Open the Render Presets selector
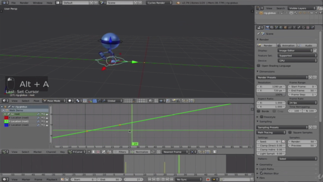 pos(282,77)
